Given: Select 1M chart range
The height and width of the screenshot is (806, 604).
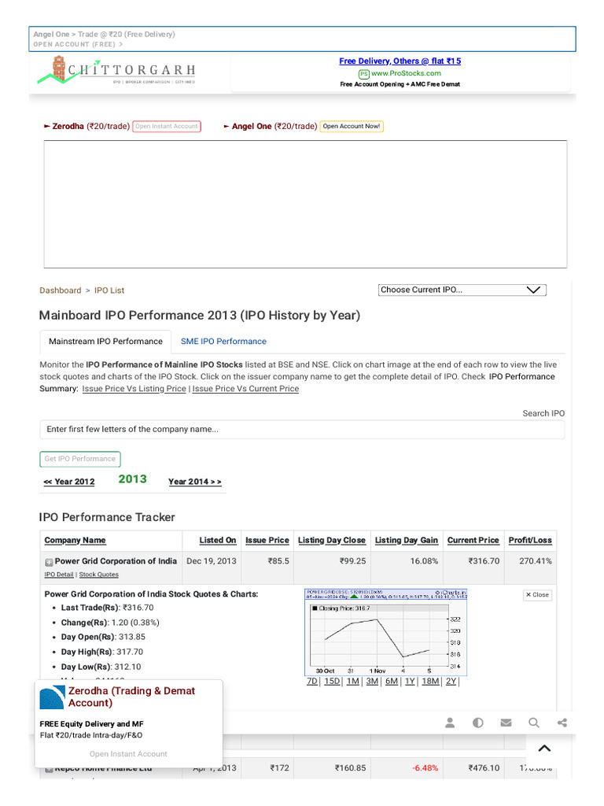Looking at the screenshot, I should point(353,681).
